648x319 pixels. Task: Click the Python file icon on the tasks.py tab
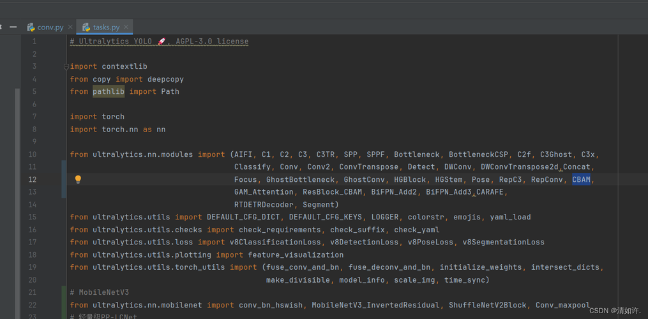[x=86, y=27]
